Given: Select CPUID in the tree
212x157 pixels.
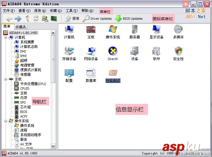Looking at the screenshot, I should 22,89.
